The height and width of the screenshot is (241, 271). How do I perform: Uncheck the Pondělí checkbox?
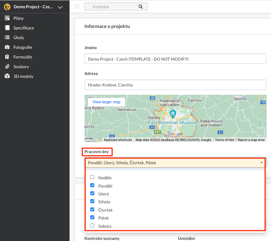click(x=92, y=185)
